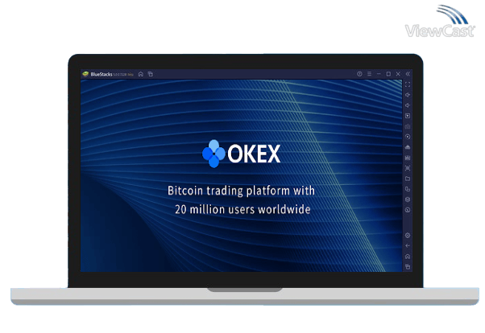Click "20 million users worldwide" text
Image resolution: width=485 pixels, height=333 pixels.
[242, 209]
